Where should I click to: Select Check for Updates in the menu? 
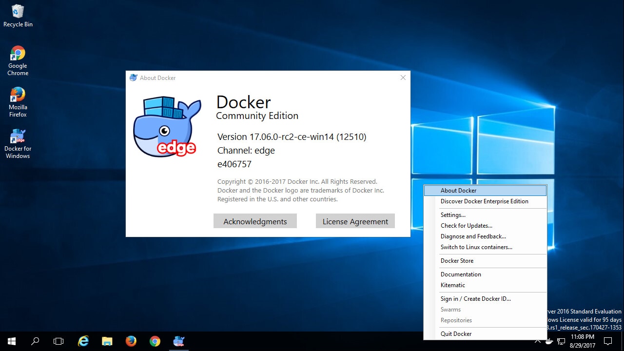466,225
